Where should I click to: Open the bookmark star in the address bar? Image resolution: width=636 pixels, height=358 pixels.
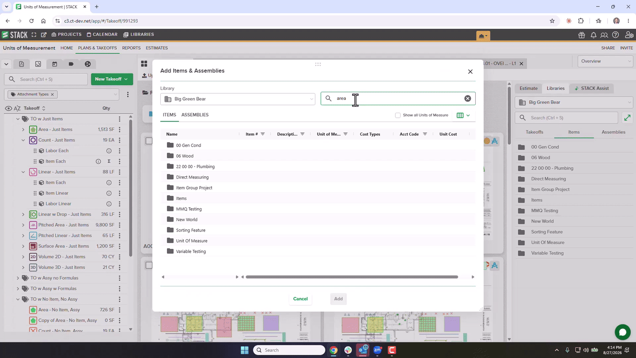(x=552, y=21)
